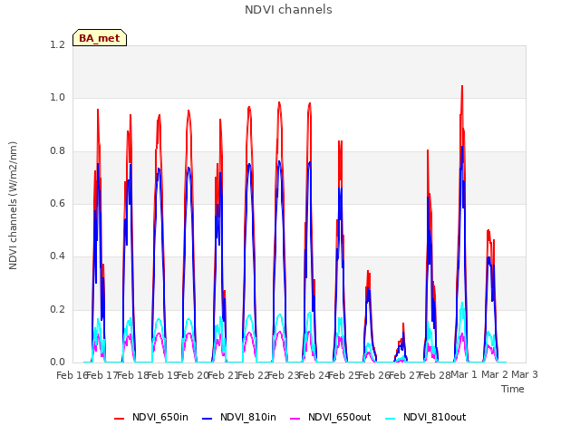Click the magenta NDVI_650out legend swatch

(295, 419)
